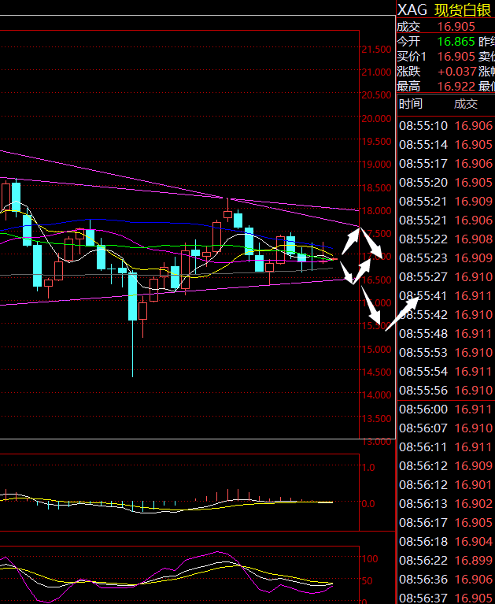This screenshot has width=495, height=604.
Task: Click the price in the 08:55:42 row
Action: 474,315
